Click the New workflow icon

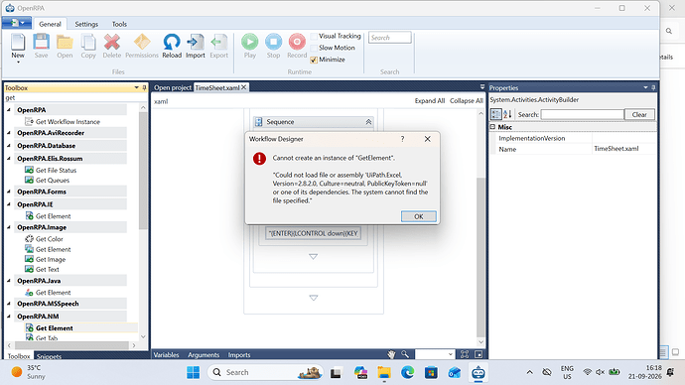coord(18,43)
